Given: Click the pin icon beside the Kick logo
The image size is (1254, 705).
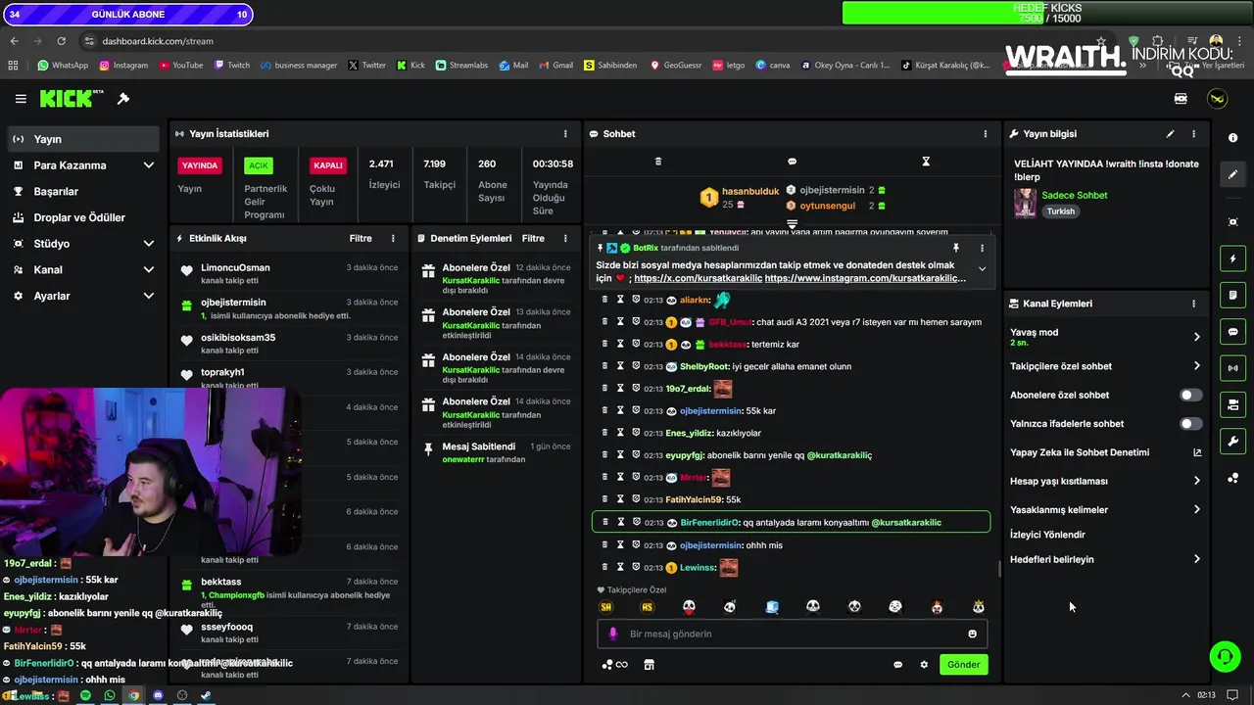Looking at the screenshot, I should [x=123, y=99].
